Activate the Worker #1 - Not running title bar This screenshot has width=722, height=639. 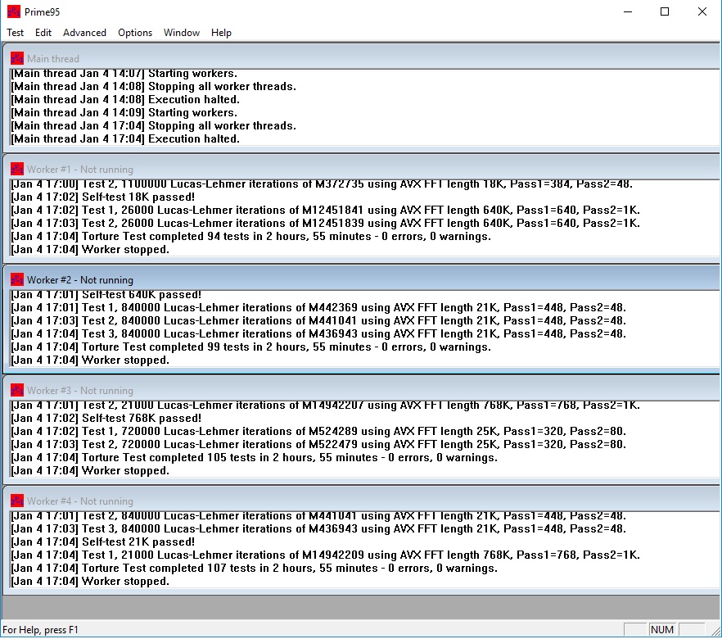(x=361, y=169)
